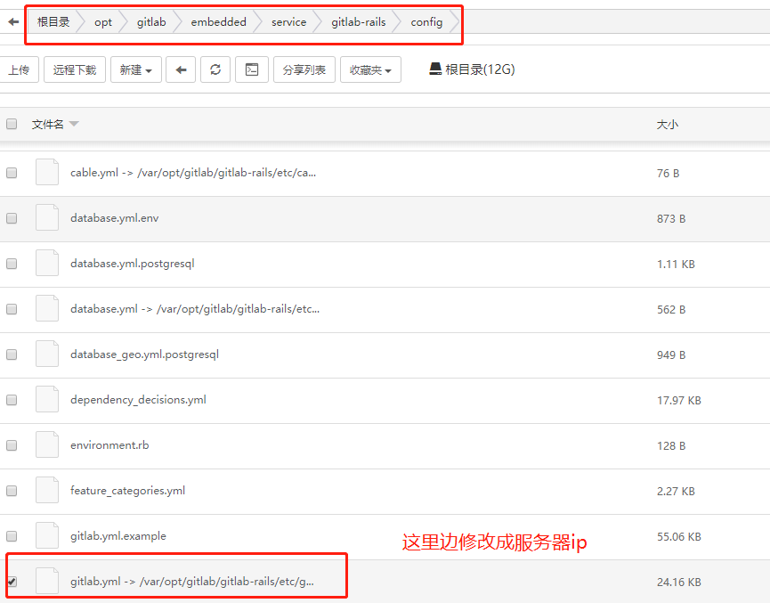The image size is (770, 603).
Task: Click the file icon of cable.yml
Action: coord(47,173)
